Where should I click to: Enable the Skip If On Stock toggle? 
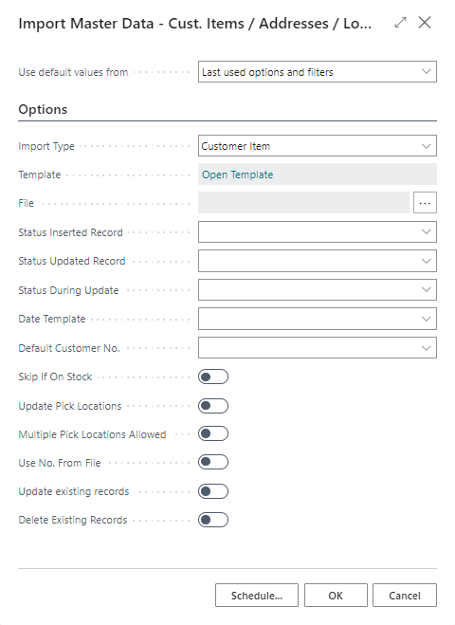[213, 377]
